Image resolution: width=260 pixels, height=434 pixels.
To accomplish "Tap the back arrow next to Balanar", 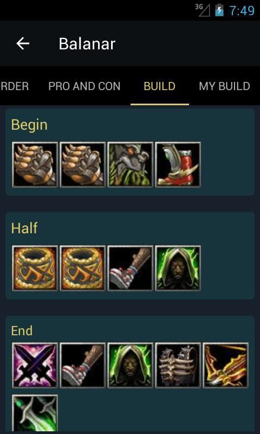I will point(23,43).
